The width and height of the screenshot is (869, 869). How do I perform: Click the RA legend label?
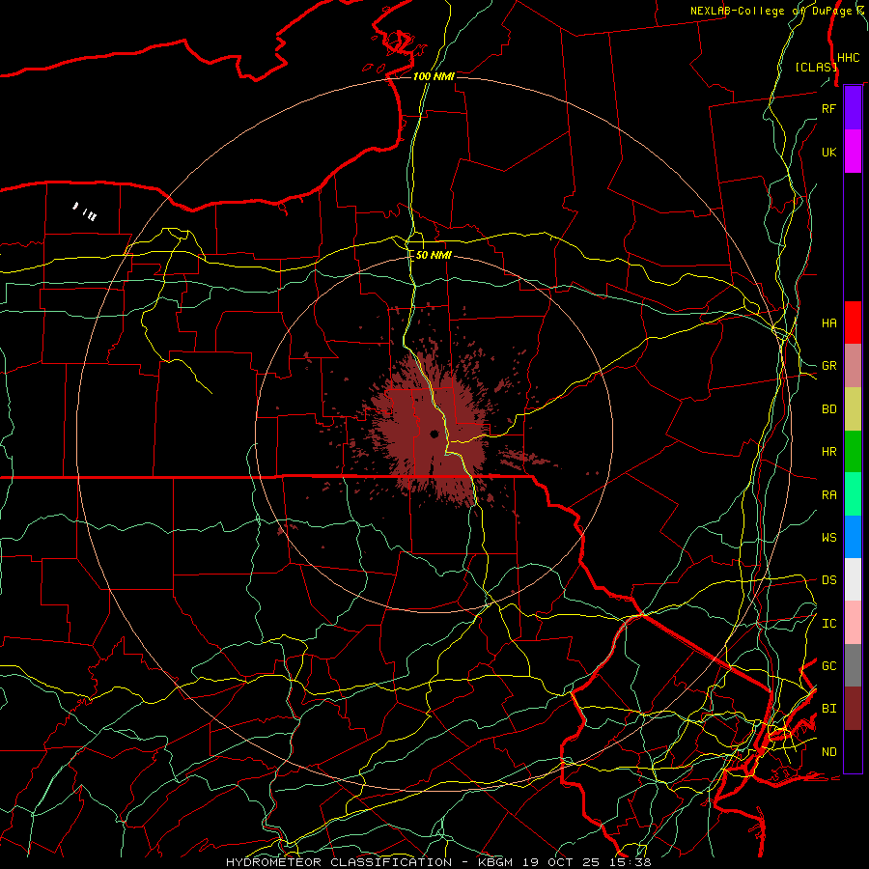tap(828, 495)
